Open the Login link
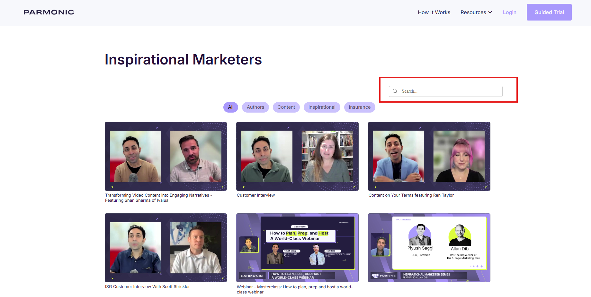591x297 pixels. [509, 13]
